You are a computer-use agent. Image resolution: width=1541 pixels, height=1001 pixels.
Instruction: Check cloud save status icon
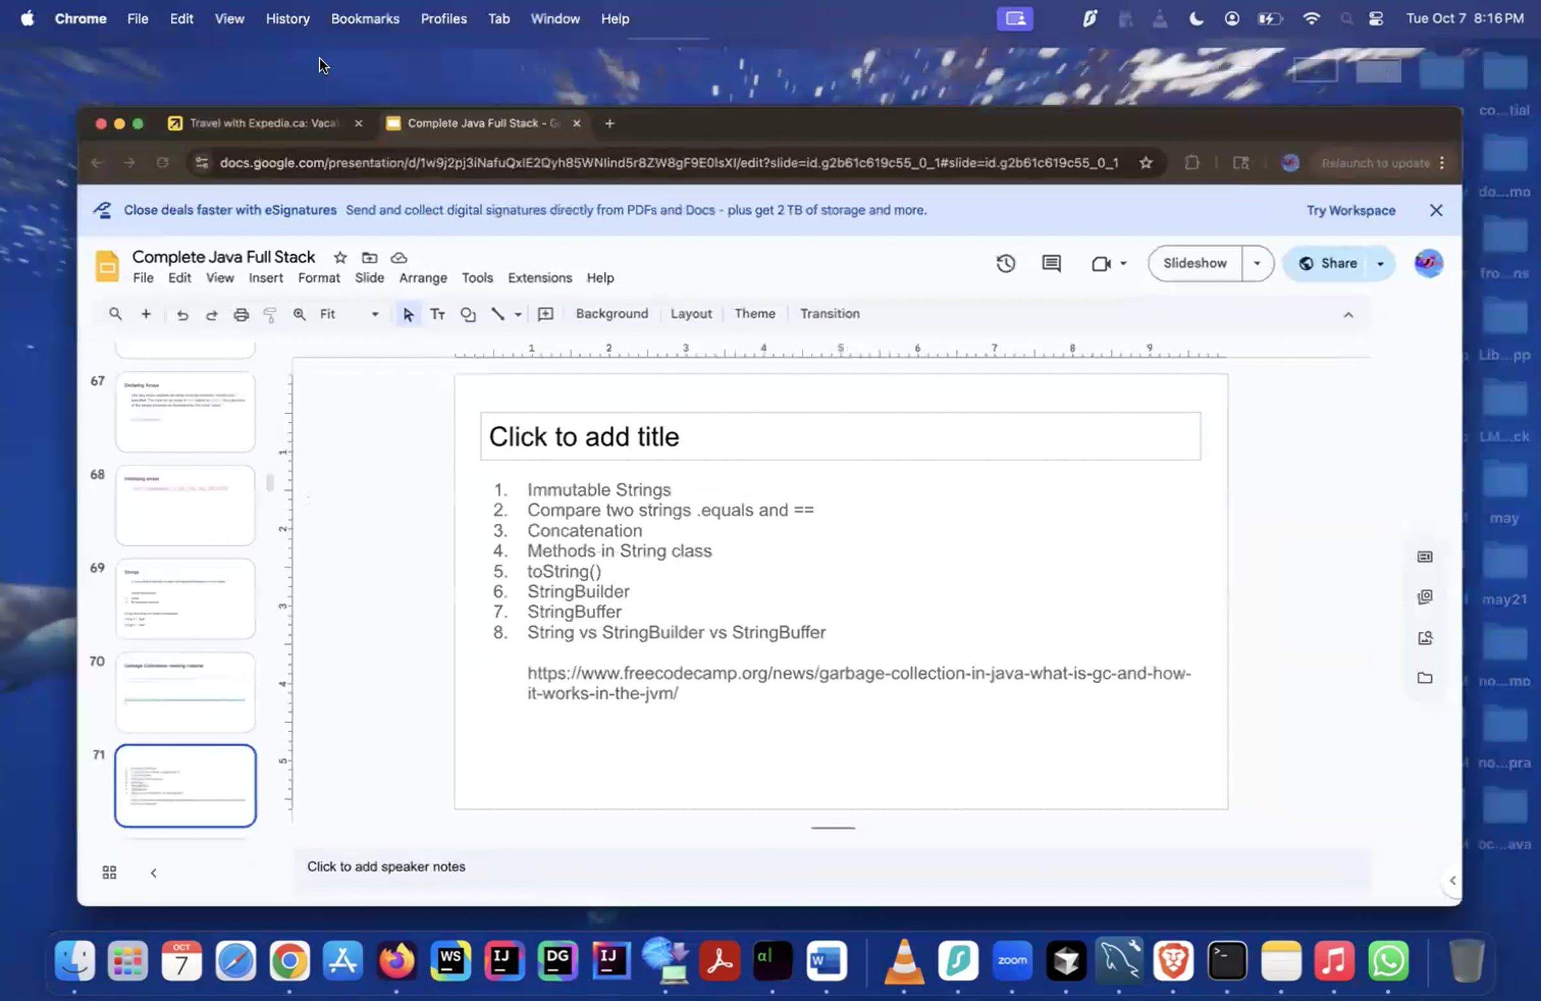click(399, 257)
